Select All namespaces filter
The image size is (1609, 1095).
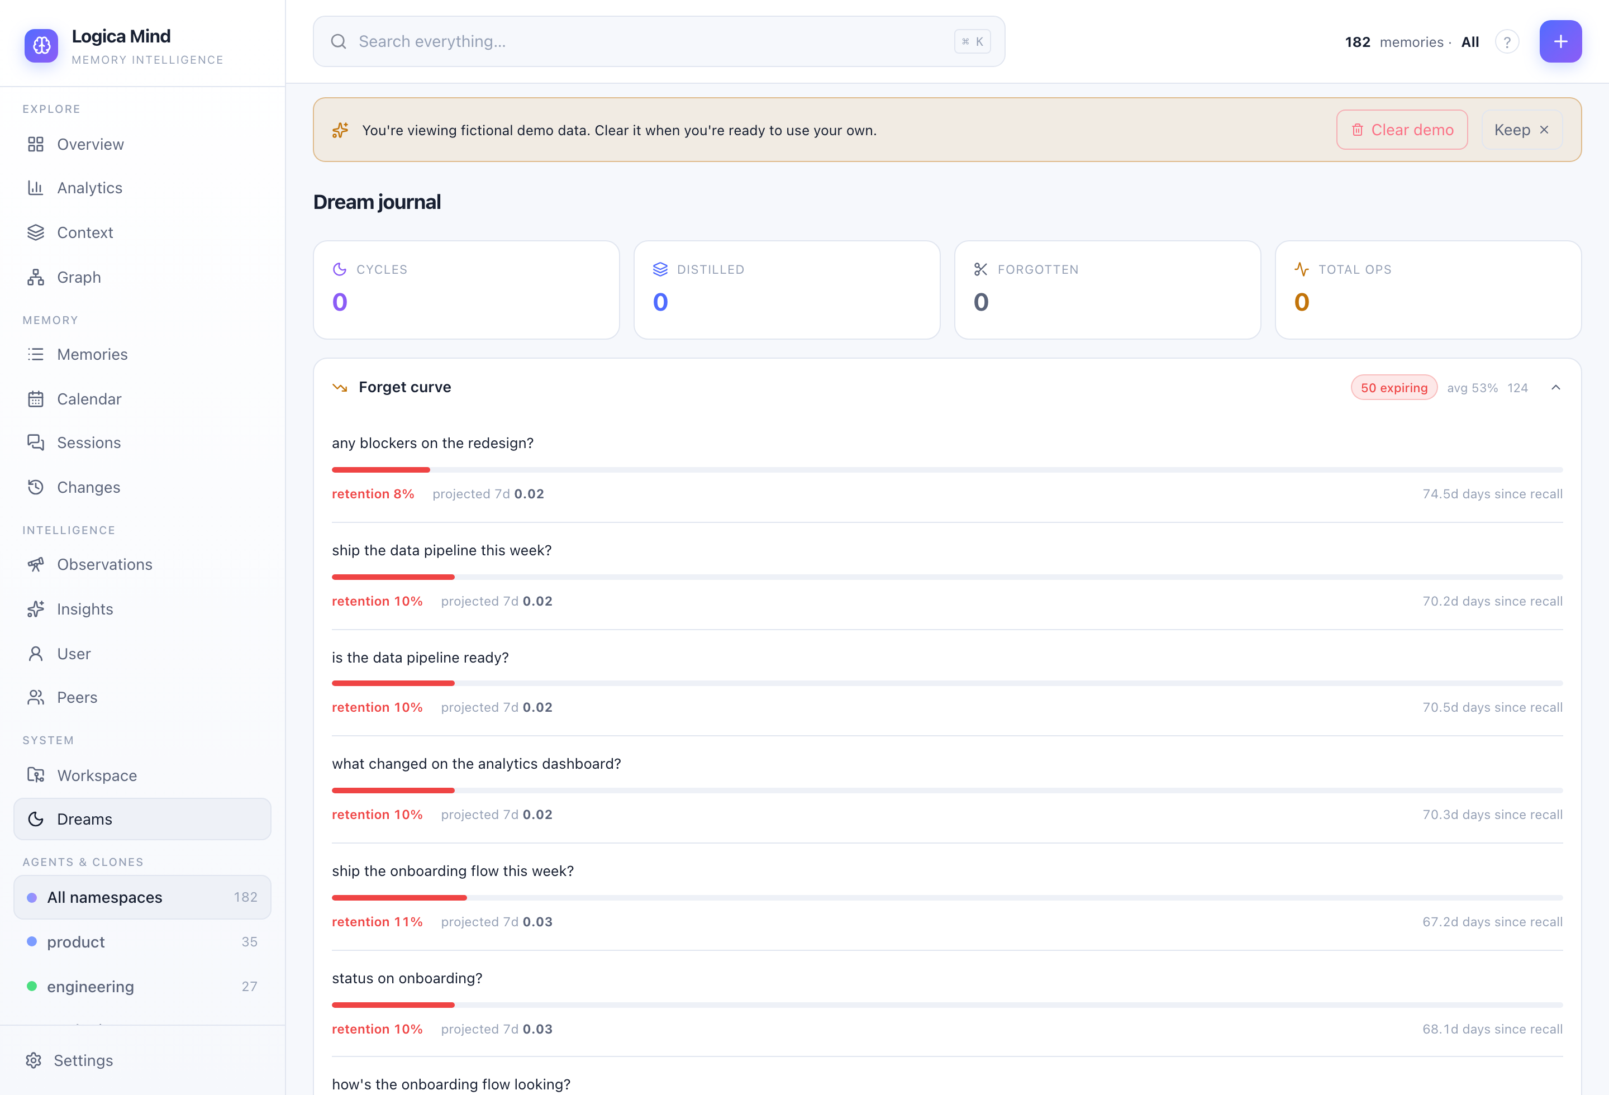click(x=142, y=897)
